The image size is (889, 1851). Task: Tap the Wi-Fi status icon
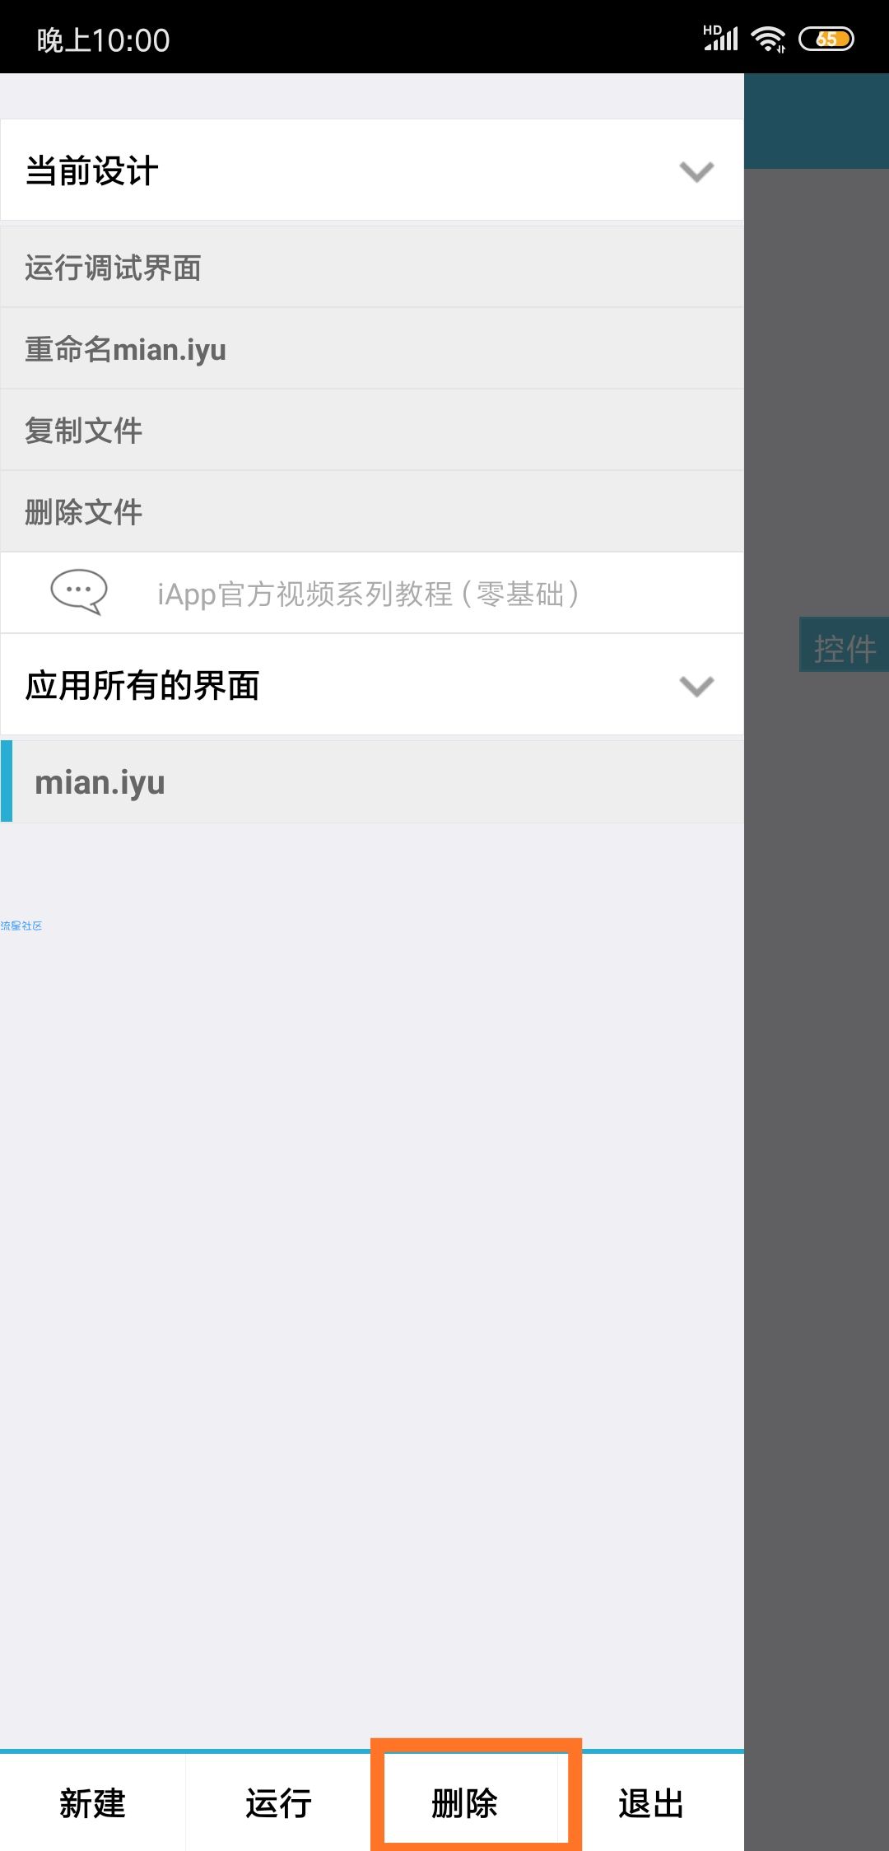tap(770, 39)
